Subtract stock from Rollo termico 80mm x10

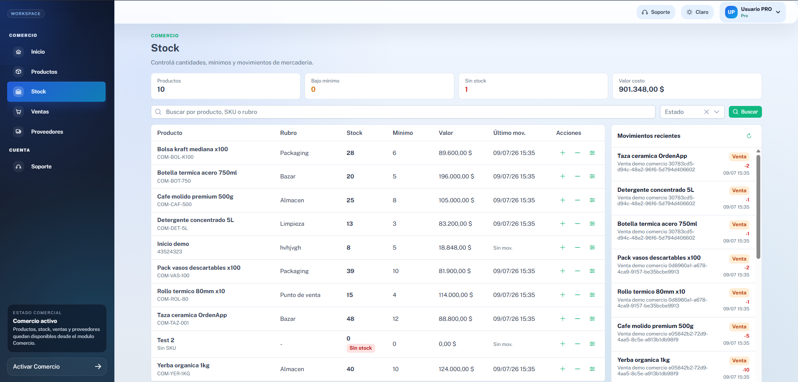(x=577, y=295)
